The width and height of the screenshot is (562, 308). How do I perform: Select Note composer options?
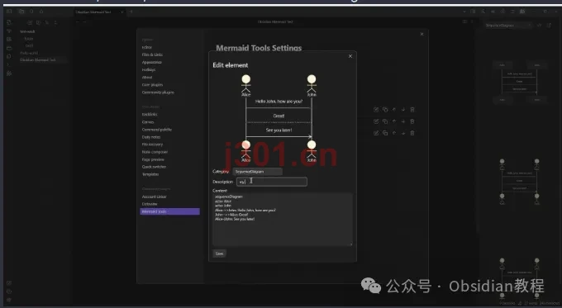coord(155,152)
